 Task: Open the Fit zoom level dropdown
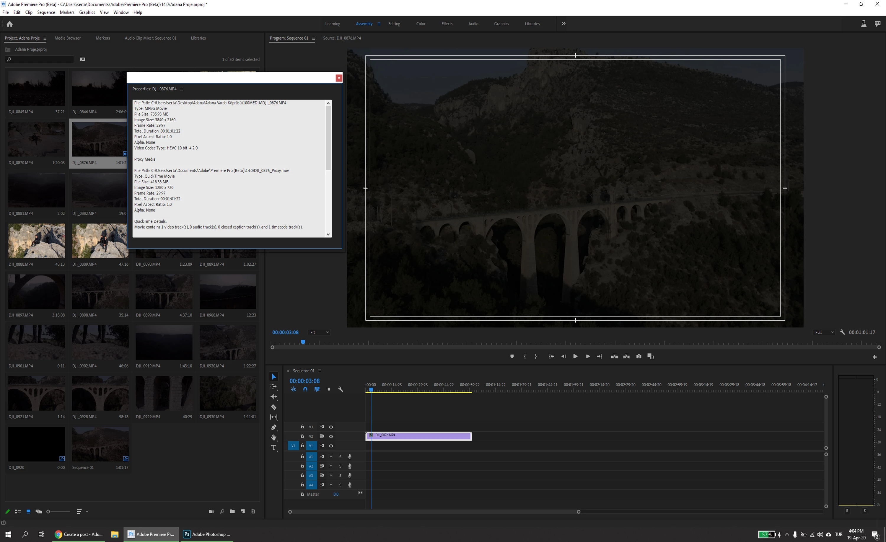tap(319, 332)
